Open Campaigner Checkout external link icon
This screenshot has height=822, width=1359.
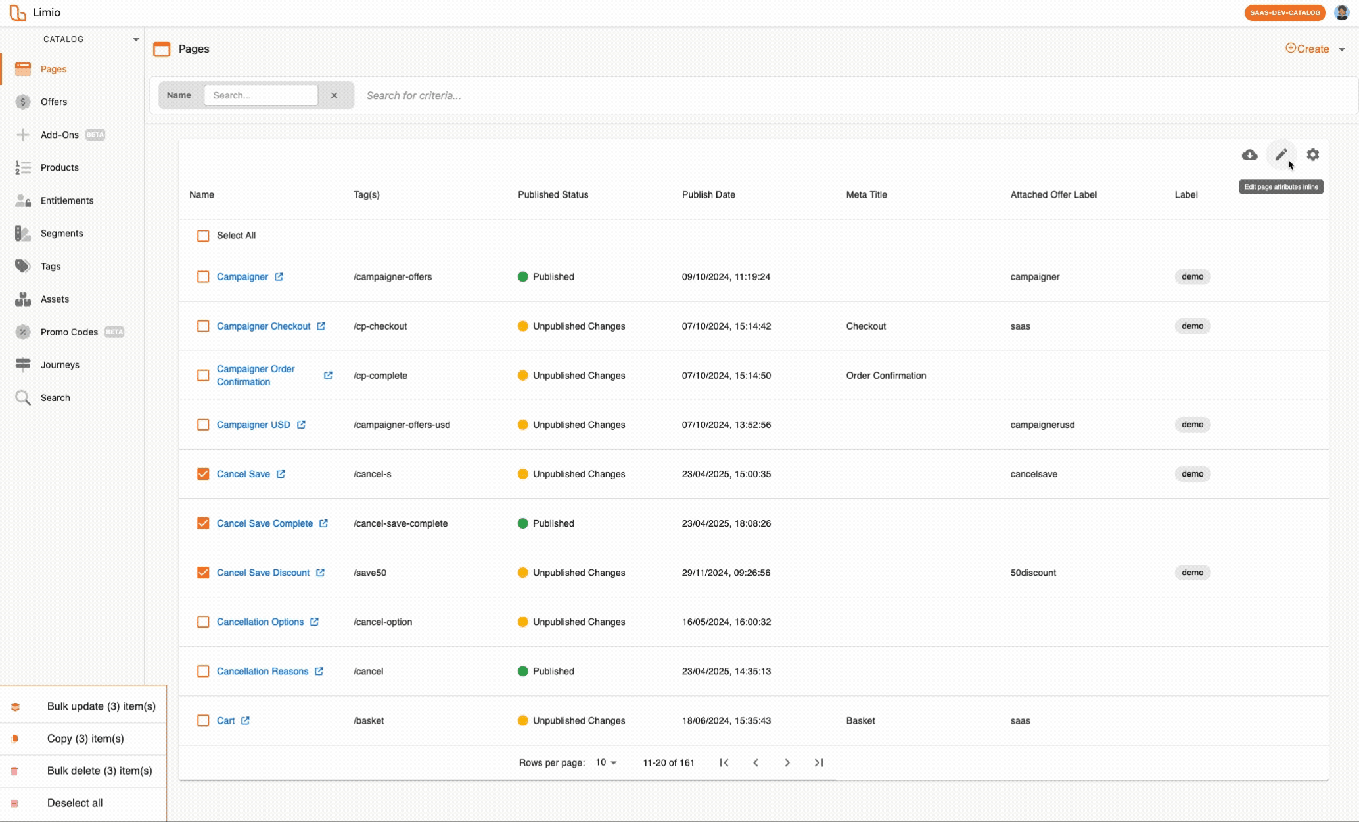pyautogui.click(x=321, y=326)
